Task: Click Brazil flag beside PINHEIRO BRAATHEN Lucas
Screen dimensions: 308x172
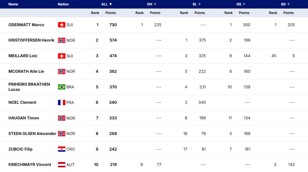Action: (62, 87)
